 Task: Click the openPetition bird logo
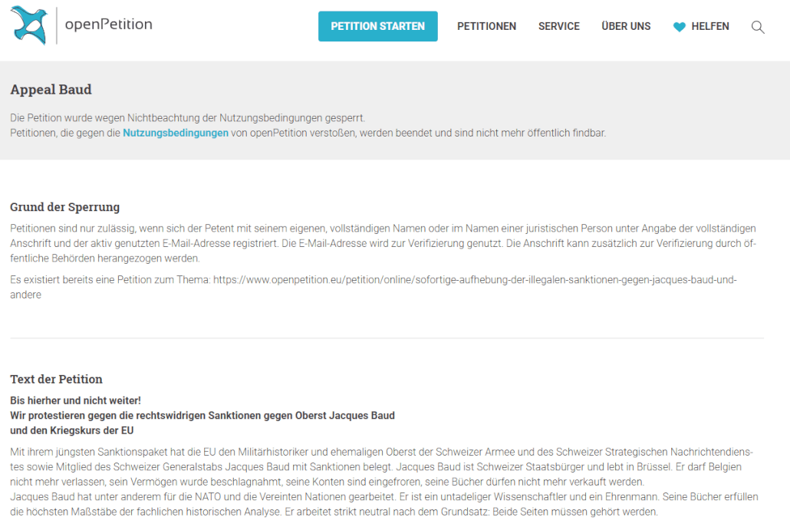[x=29, y=25]
